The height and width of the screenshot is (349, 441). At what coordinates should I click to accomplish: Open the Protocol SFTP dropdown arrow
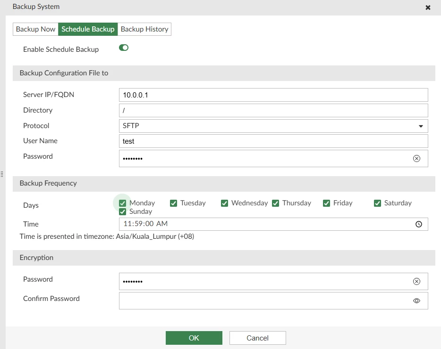(421, 126)
